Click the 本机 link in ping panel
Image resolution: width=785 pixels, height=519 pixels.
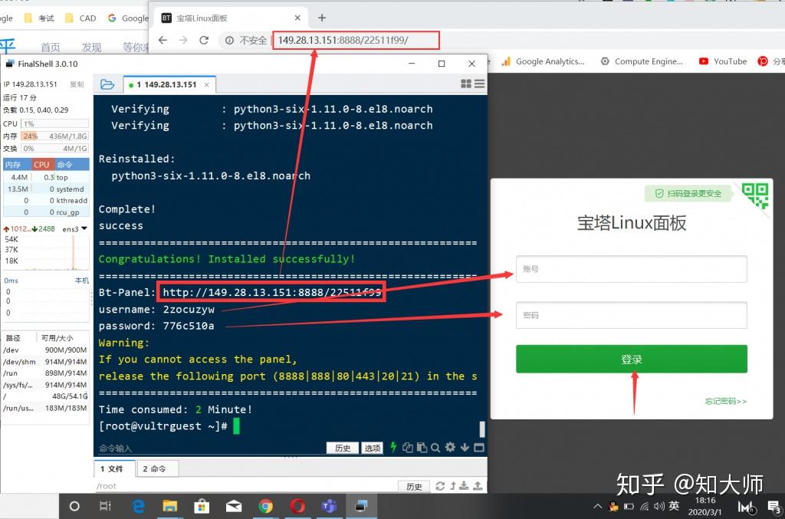pos(81,281)
